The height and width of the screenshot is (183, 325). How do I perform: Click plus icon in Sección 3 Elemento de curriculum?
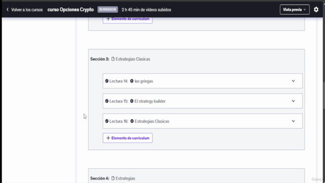click(x=108, y=138)
